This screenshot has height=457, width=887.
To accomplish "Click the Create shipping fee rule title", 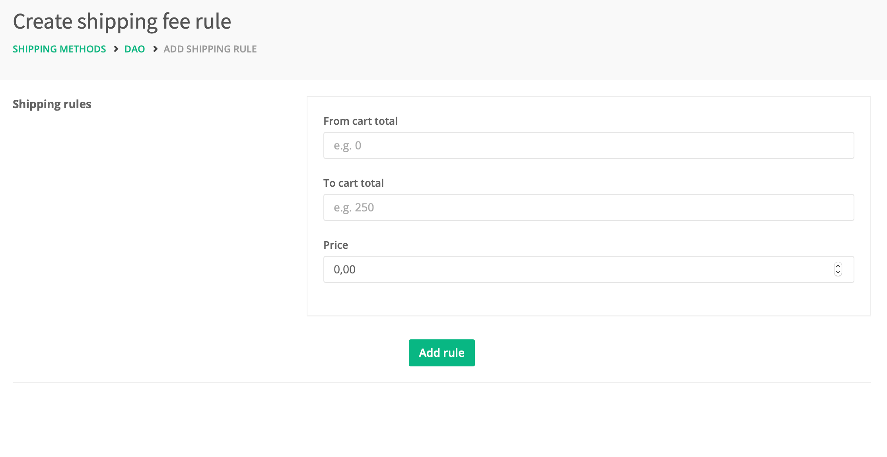I will point(122,21).
